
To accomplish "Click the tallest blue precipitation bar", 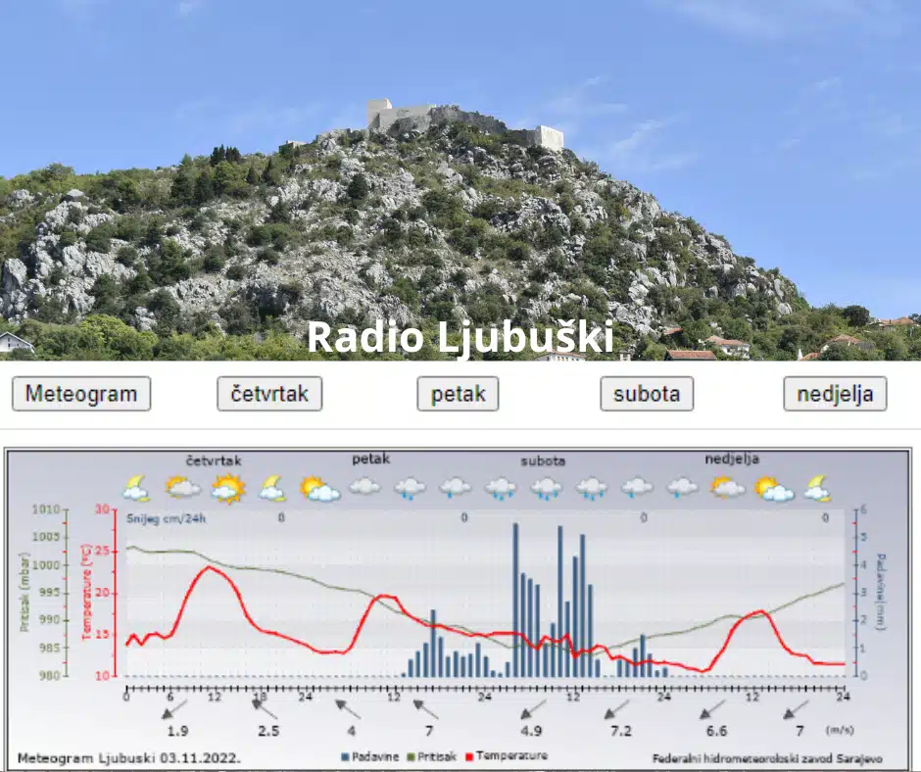I will [x=515, y=600].
